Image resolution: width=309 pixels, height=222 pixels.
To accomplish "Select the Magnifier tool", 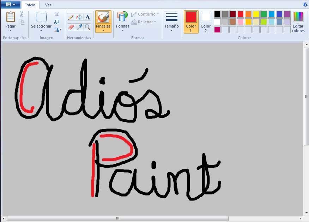I will [x=87, y=27].
